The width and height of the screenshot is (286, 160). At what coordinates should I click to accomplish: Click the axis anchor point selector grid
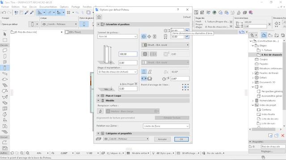point(185,87)
